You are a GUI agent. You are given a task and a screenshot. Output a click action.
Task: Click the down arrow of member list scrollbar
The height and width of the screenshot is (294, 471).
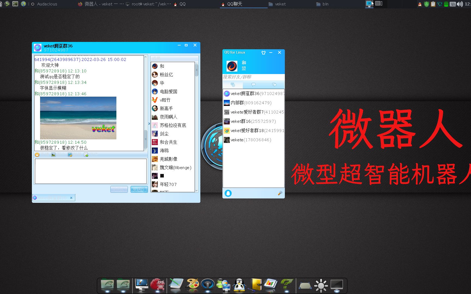(197, 191)
